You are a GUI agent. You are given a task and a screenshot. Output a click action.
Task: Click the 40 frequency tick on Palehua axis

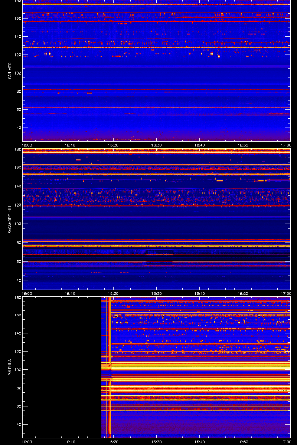(x=18, y=425)
